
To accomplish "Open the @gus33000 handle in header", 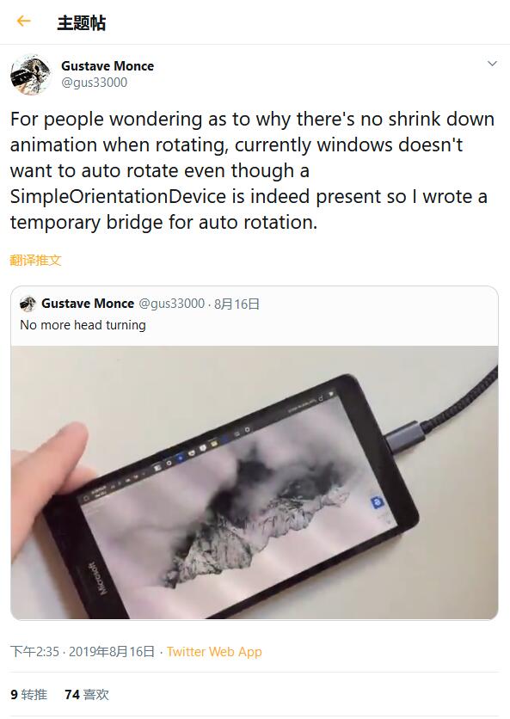I will (94, 83).
